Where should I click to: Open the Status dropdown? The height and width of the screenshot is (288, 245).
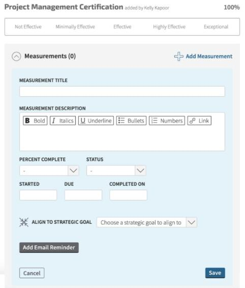116,170
